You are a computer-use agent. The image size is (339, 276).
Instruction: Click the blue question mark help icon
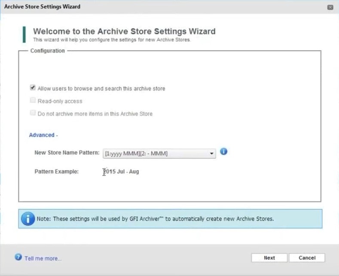pyautogui.click(x=18, y=257)
